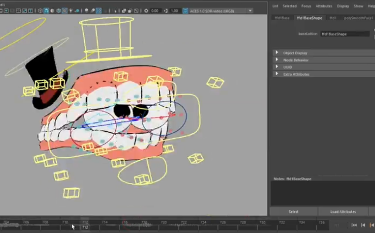Click the baseLattice name field
The image size is (375, 233).
click(345, 34)
